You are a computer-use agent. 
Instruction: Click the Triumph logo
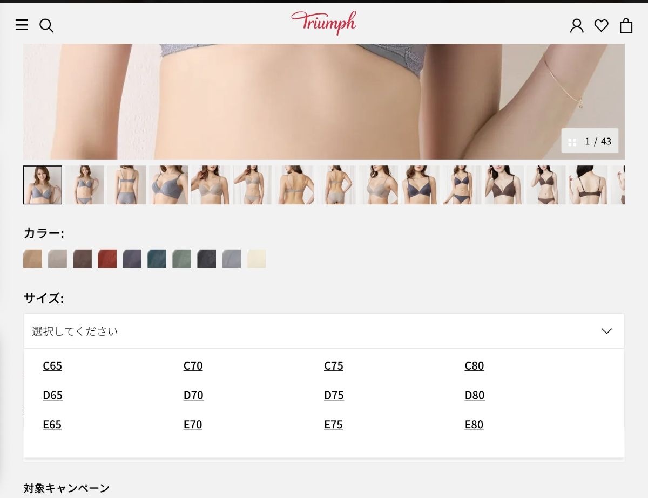pos(323,23)
